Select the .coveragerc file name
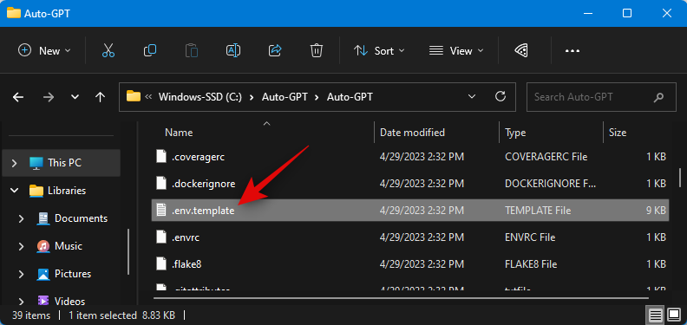This screenshot has width=687, height=325. coord(198,156)
